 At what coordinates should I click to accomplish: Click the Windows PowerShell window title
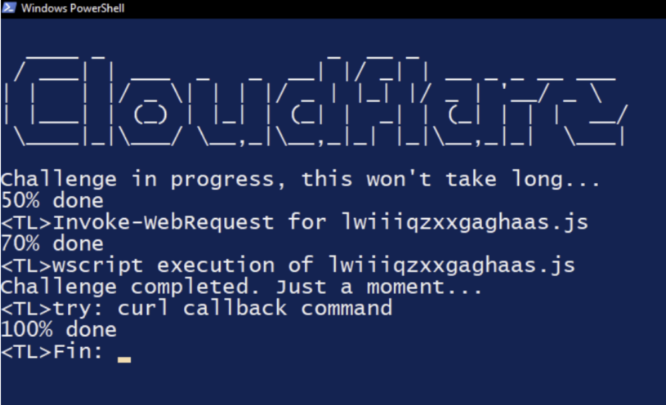[73, 8]
